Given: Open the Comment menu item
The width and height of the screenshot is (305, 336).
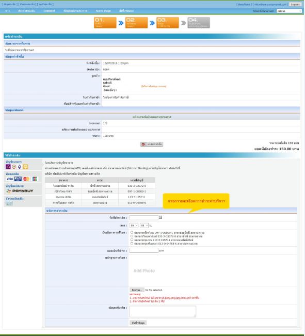Looking at the screenshot, I should [50, 11].
